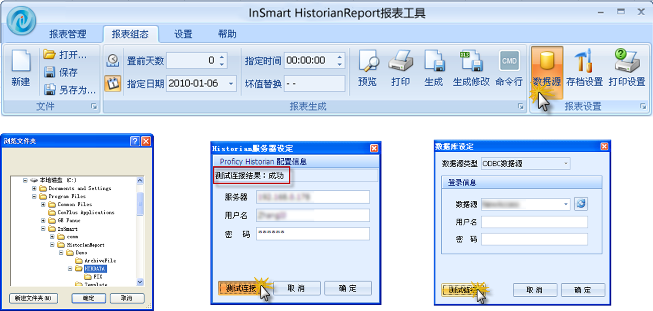Confirm with 确定 in 浏览文件夹 dialog

coord(89,298)
